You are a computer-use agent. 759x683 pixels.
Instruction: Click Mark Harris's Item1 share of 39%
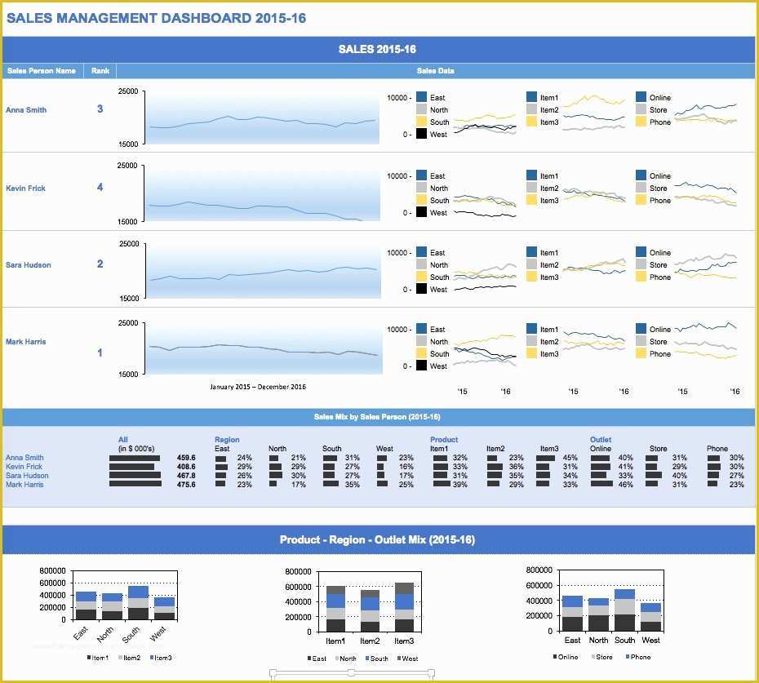click(x=459, y=485)
